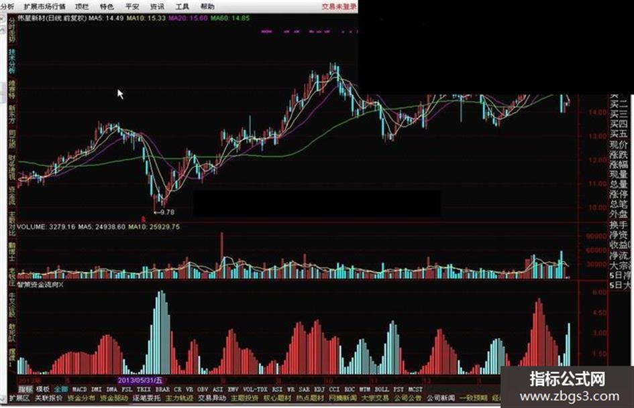
Task: Open the 分析 menu
Action: click(7, 7)
